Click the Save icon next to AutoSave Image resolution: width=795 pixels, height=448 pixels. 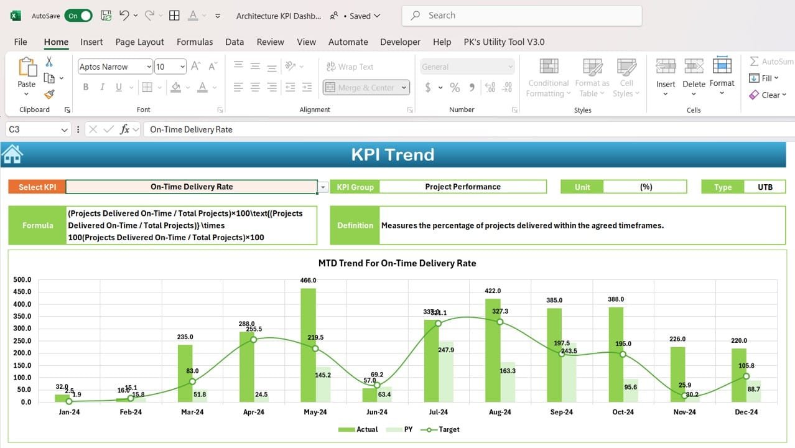pos(106,16)
